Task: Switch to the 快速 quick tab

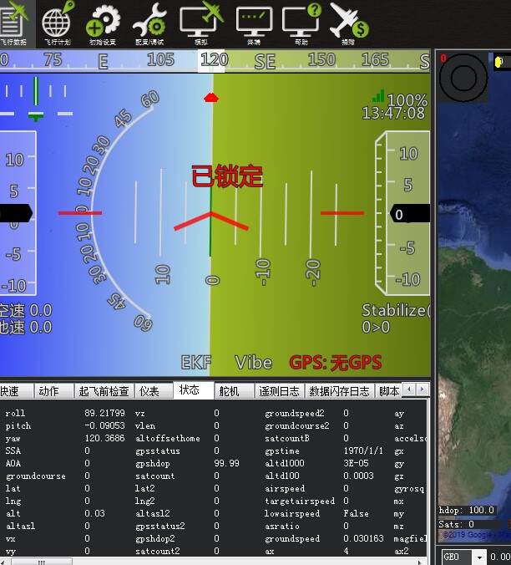Action: (10, 391)
